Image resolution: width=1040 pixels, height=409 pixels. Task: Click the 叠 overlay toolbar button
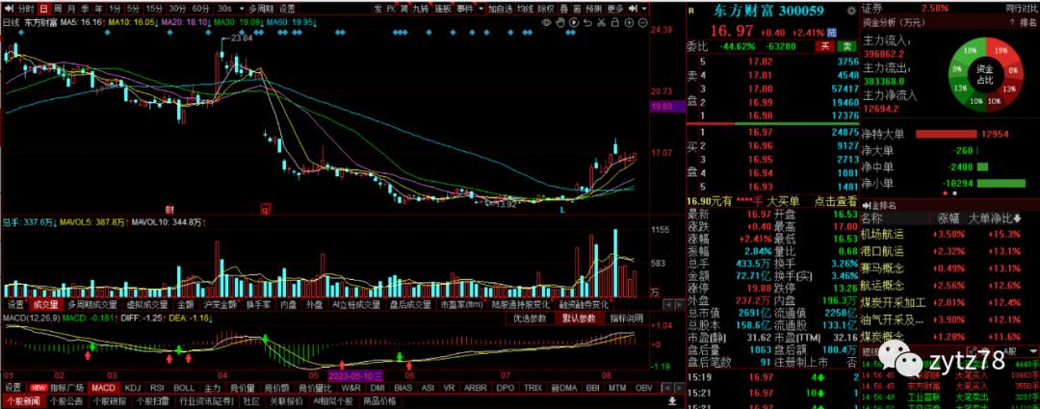(x=563, y=9)
